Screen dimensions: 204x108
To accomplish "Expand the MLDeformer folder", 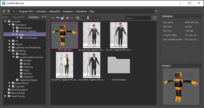I will [x=14, y=28].
